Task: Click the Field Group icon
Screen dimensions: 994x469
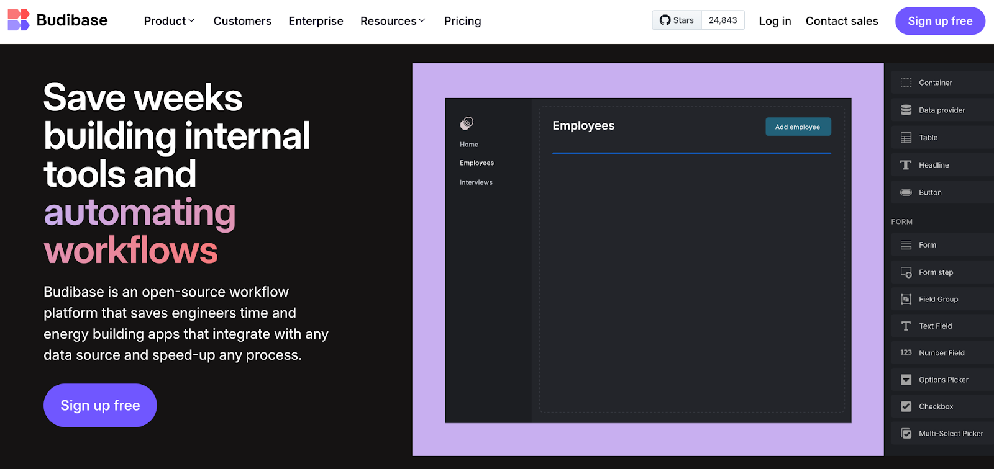Action: [x=906, y=300]
